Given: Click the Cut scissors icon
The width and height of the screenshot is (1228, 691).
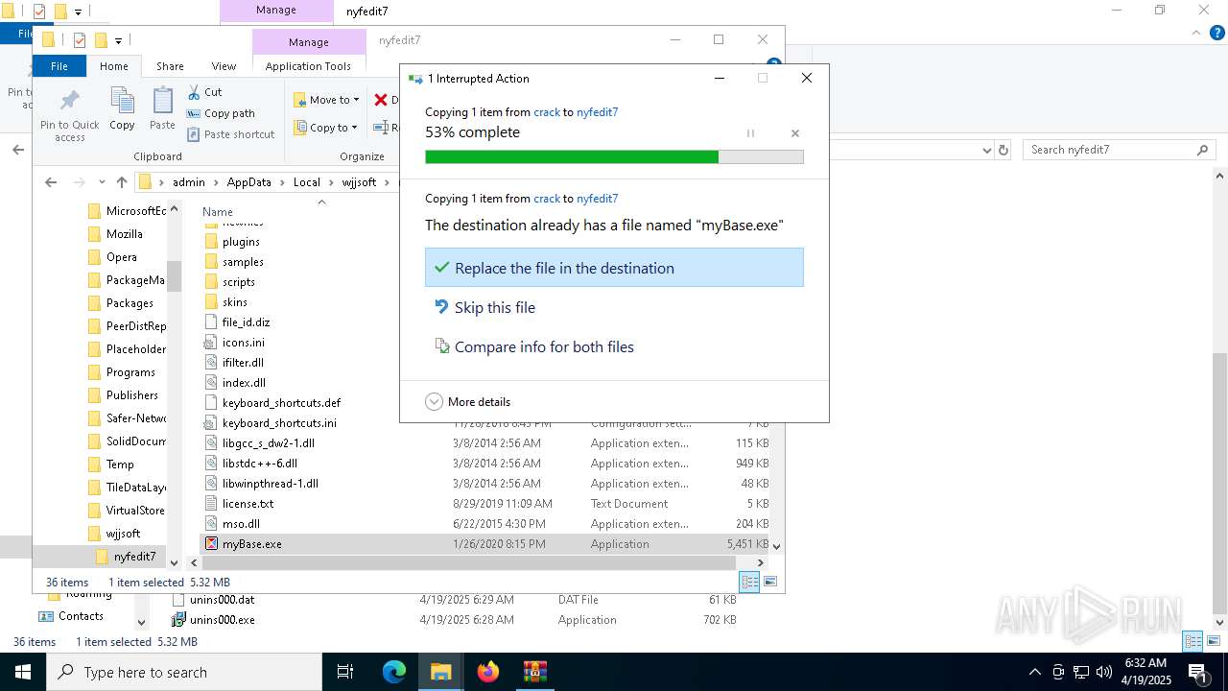Looking at the screenshot, I should [x=194, y=92].
